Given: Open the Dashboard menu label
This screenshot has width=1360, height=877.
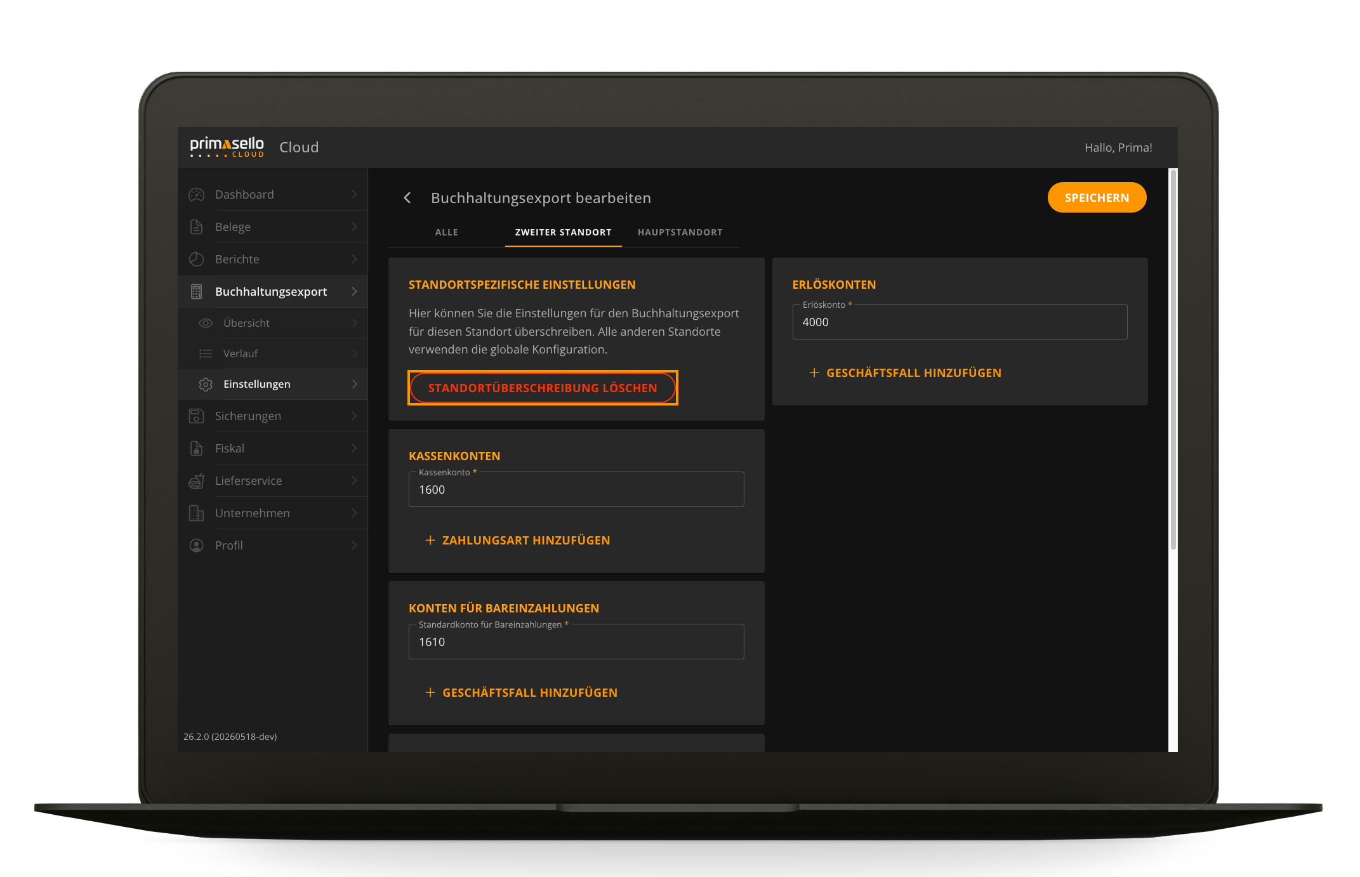Looking at the screenshot, I should tap(244, 195).
